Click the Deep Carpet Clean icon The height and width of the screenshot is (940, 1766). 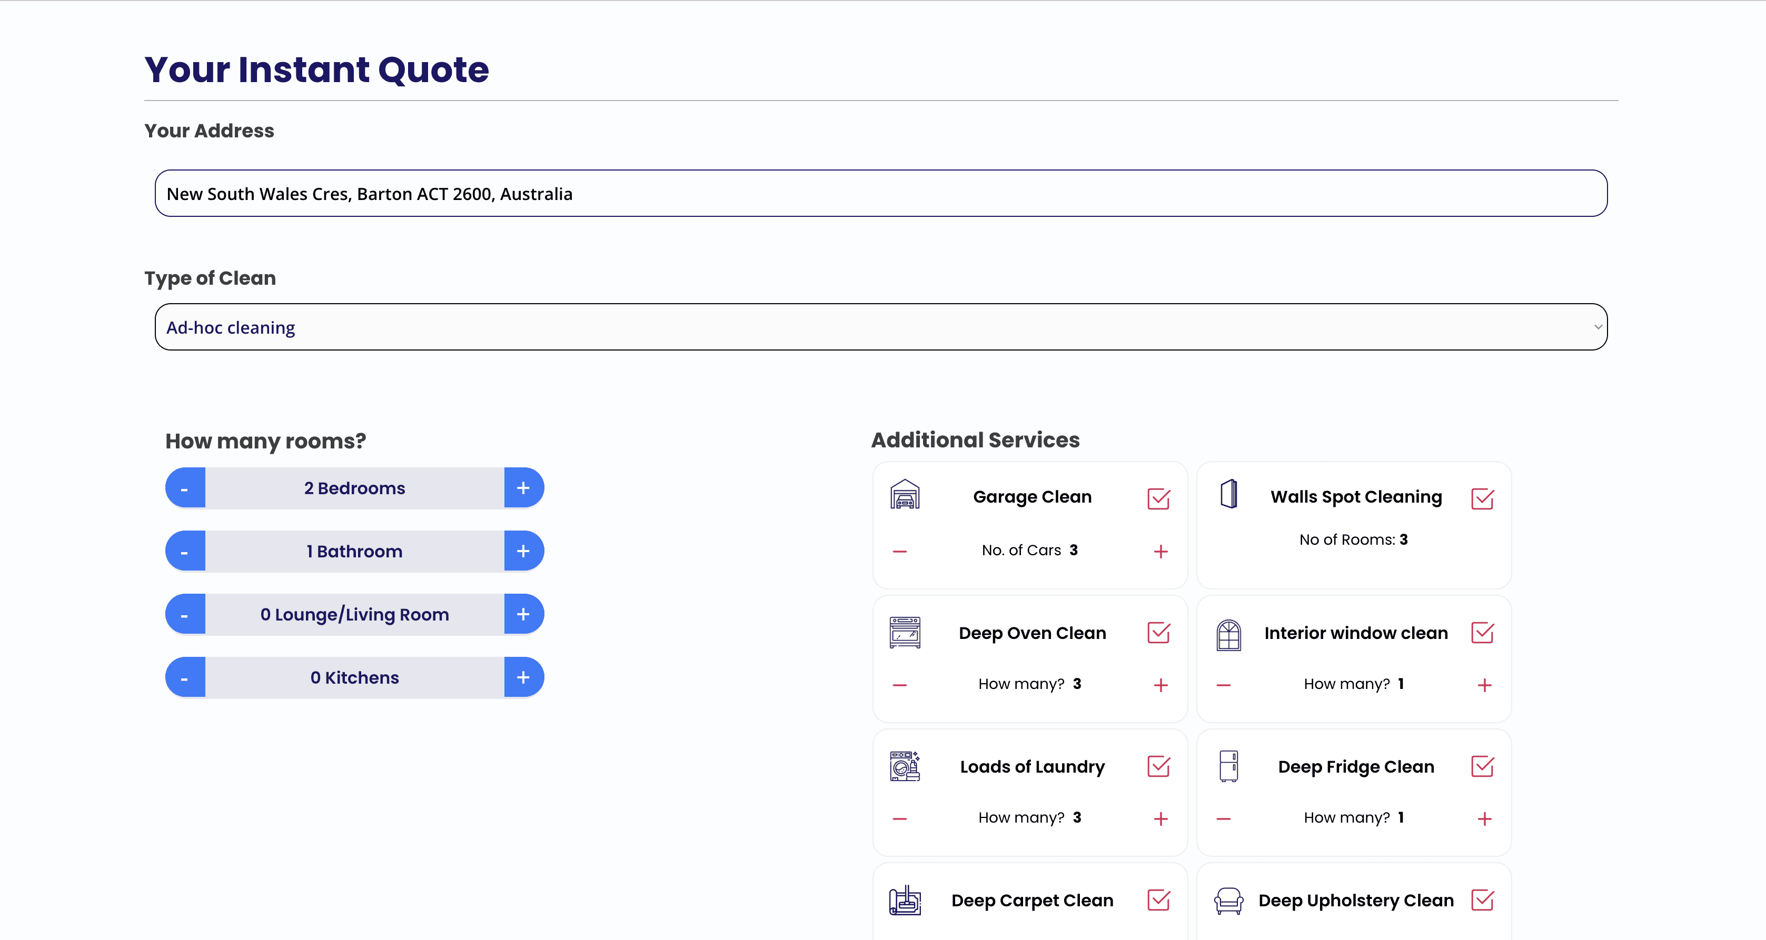point(904,899)
